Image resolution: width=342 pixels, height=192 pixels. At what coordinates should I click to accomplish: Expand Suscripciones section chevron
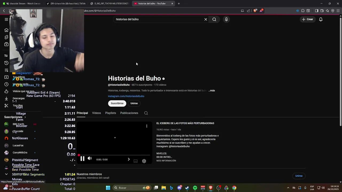pos(25,117)
